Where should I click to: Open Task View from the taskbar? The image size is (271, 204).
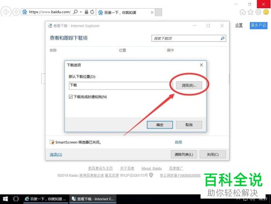coord(16,199)
